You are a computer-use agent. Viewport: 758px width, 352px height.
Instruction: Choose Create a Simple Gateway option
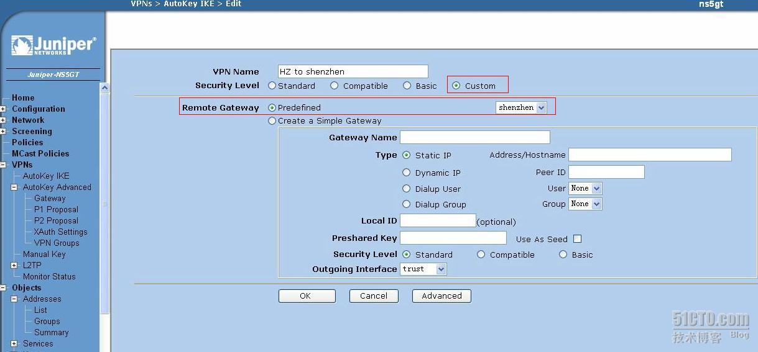(272, 121)
